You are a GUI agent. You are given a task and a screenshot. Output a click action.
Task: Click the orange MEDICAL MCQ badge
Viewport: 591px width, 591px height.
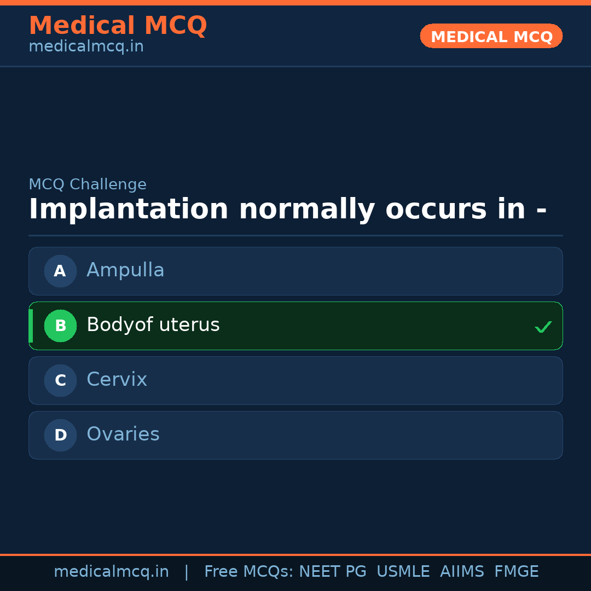[x=491, y=36]
